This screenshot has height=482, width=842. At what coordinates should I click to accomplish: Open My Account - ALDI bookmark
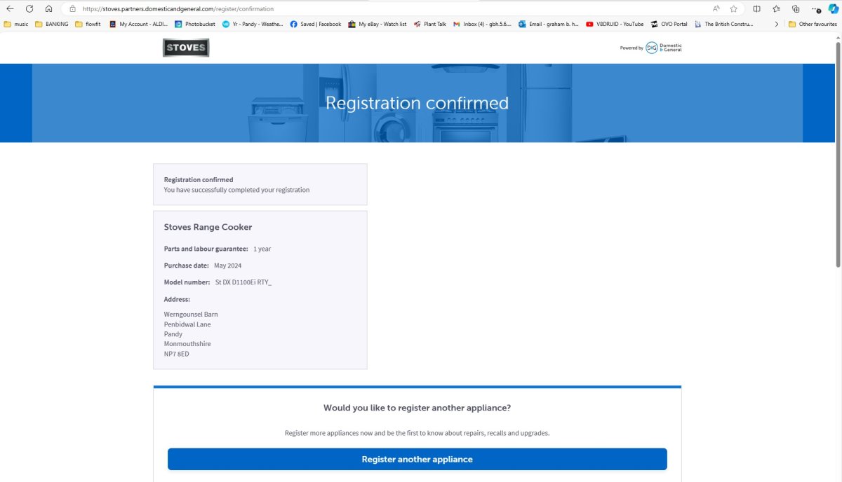pos(138,24)
